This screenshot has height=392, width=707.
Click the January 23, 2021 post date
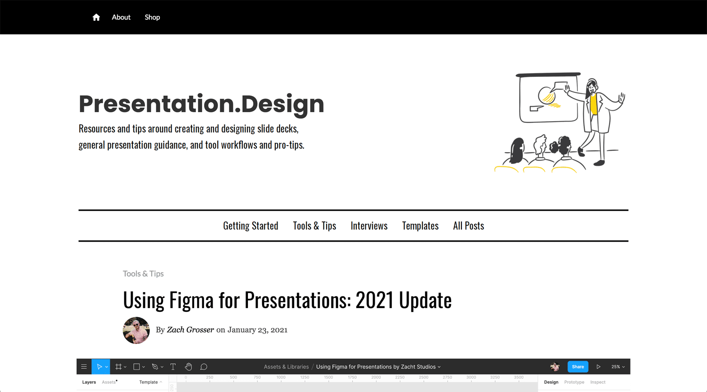tap(257, 330)
